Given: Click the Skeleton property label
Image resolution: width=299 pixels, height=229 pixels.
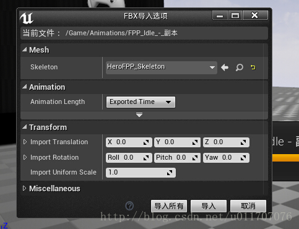Looking at the screenshot, I should pos(44,67).
